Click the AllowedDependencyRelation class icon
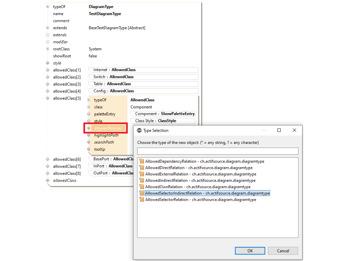 click(x=142, y=161)
